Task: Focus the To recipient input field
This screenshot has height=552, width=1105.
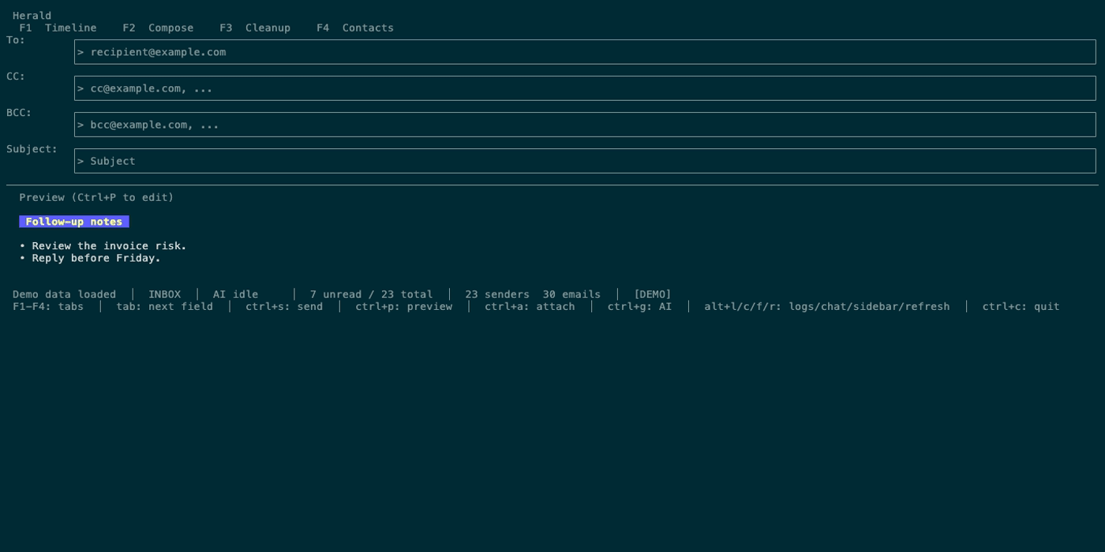Action: click(585, 52)
